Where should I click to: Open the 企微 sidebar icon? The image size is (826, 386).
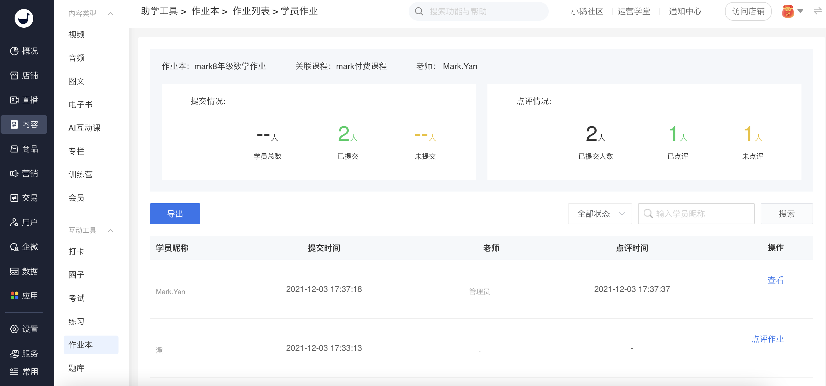coord(14,247)
